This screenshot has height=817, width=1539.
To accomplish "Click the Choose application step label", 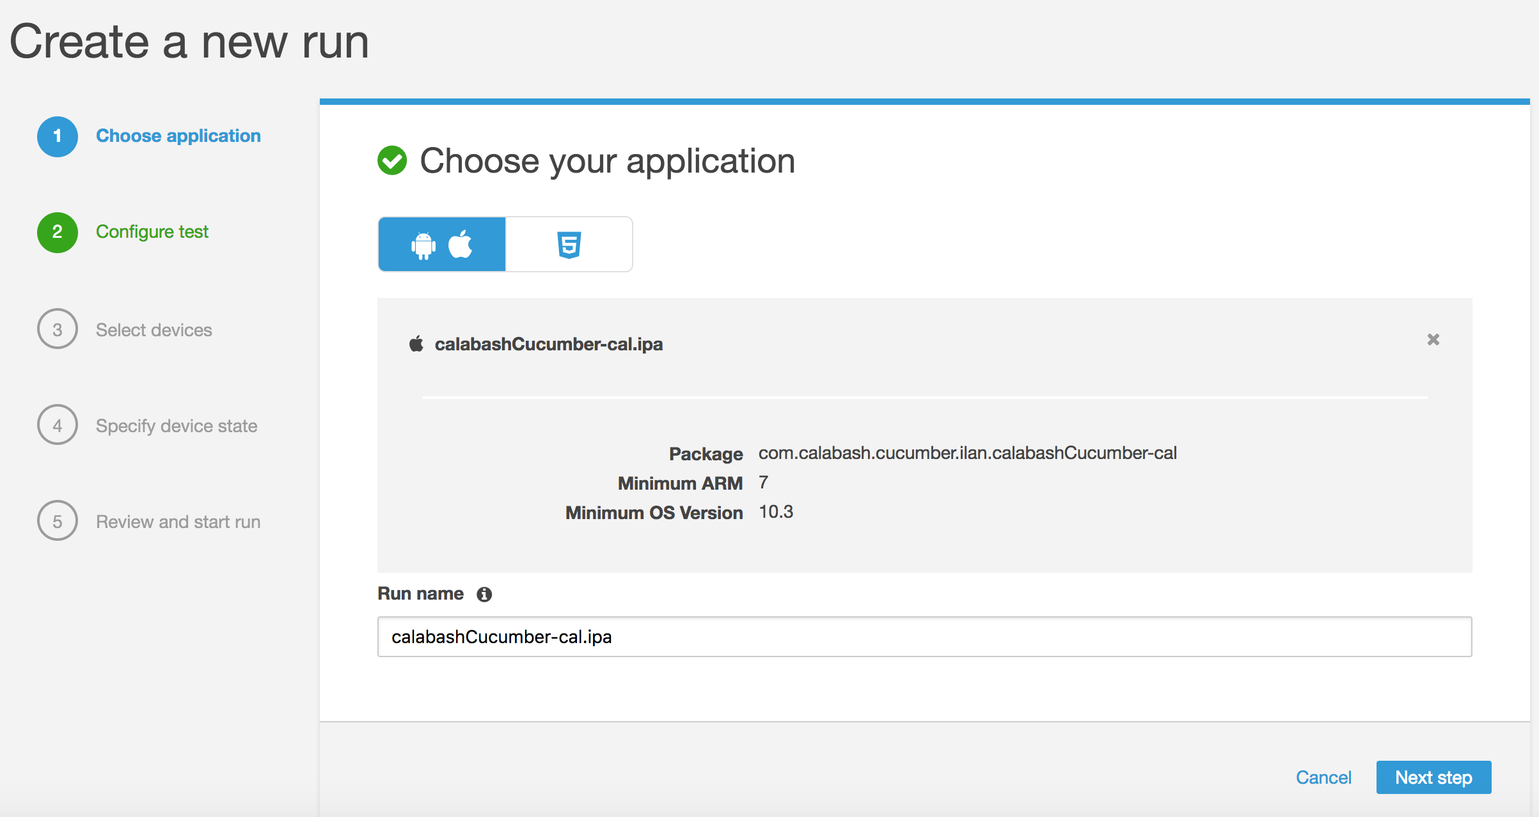I will pyautogui.click(x=178, y=136).
